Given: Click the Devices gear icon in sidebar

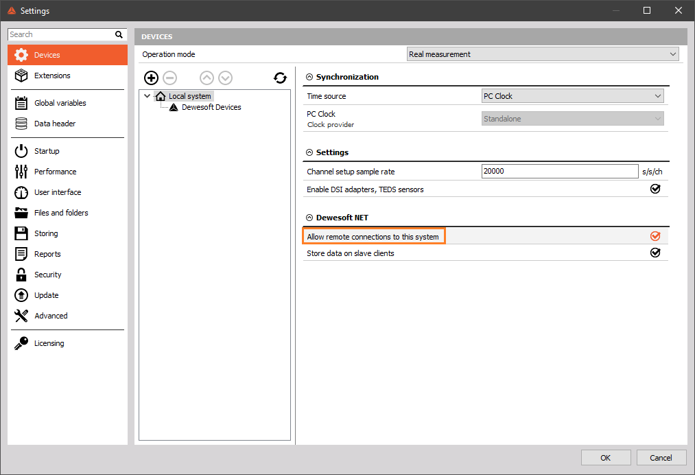Looking at the screenshot, I should [21, 55].
